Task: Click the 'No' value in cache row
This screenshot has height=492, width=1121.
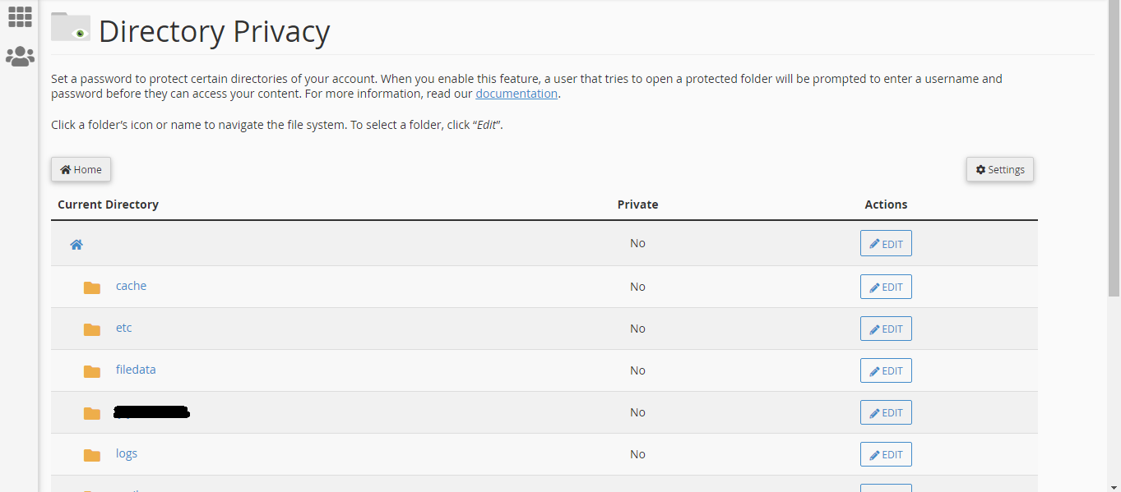Action: pyautogui.click(x=637, y=287)
